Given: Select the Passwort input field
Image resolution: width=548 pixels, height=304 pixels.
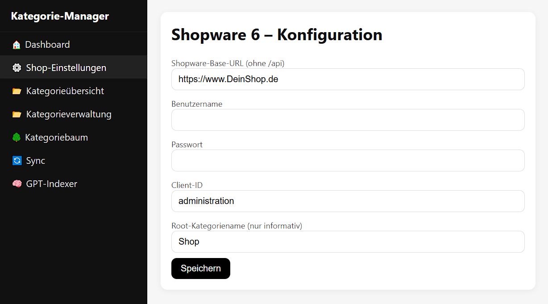Looking at the screenshot, I should tap(348, 160).
